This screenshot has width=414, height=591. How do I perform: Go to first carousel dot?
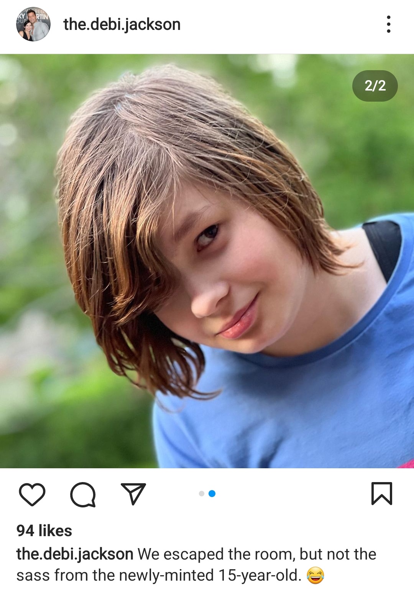click(x=202, y=494)
